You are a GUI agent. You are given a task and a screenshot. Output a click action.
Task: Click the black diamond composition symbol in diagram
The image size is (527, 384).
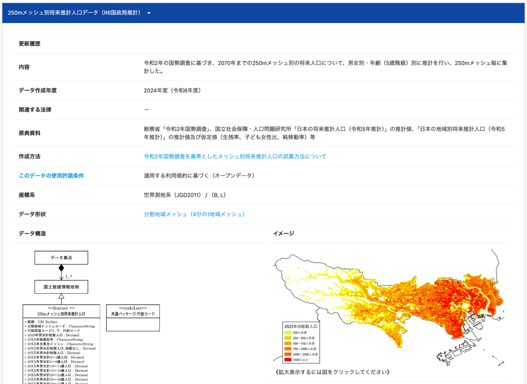point(61,268)
